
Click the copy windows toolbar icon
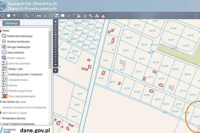(x=51, y=16)
